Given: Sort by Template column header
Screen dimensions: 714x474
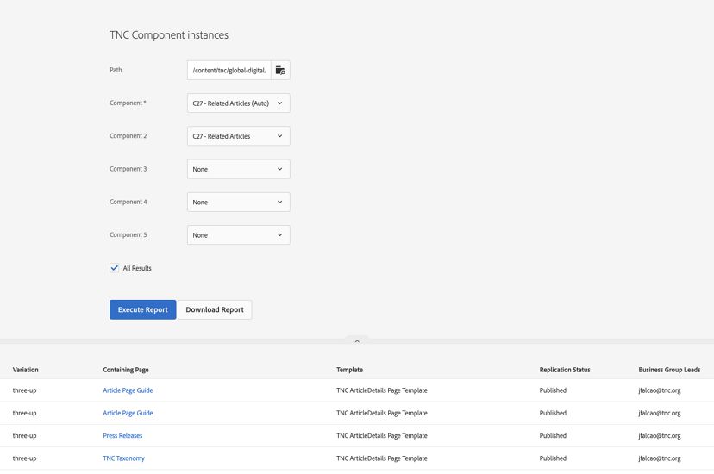Looking at the screenshot, I should click(x=349, y=370).
